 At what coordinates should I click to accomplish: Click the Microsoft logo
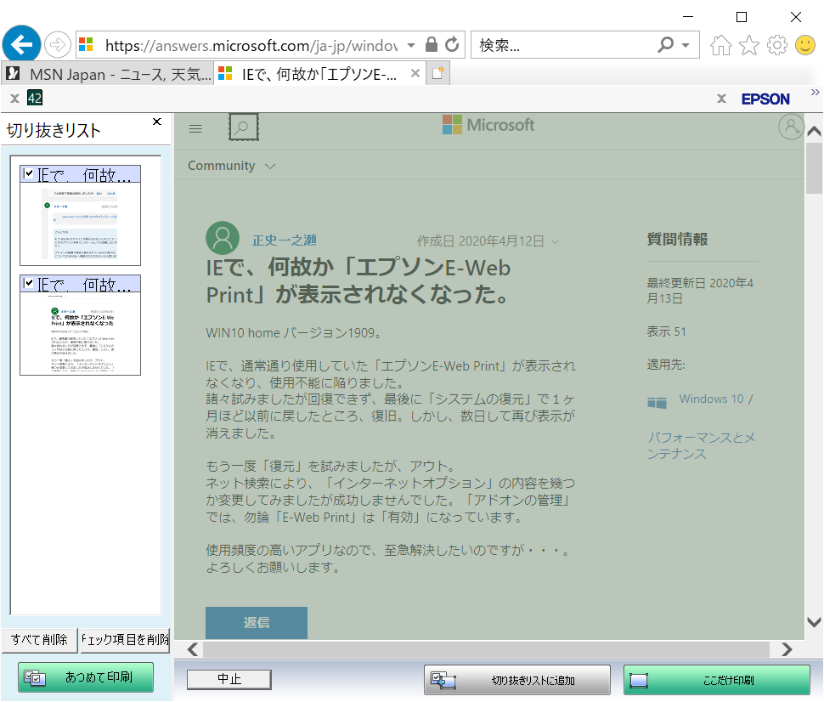488,125
